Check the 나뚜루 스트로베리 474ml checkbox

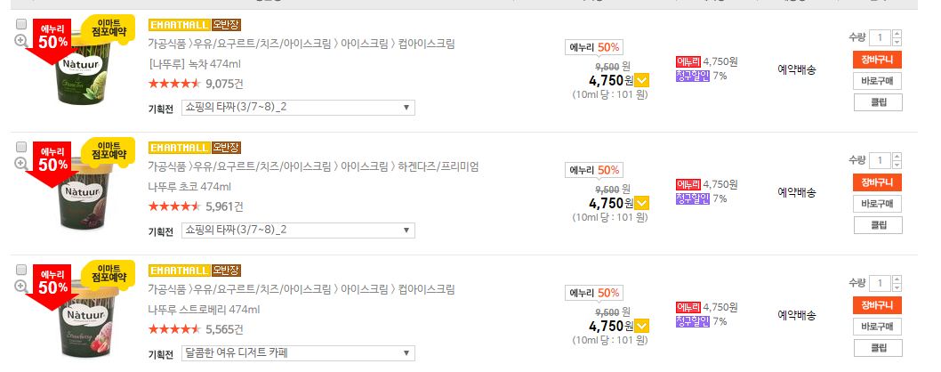[x=21, y=270]
